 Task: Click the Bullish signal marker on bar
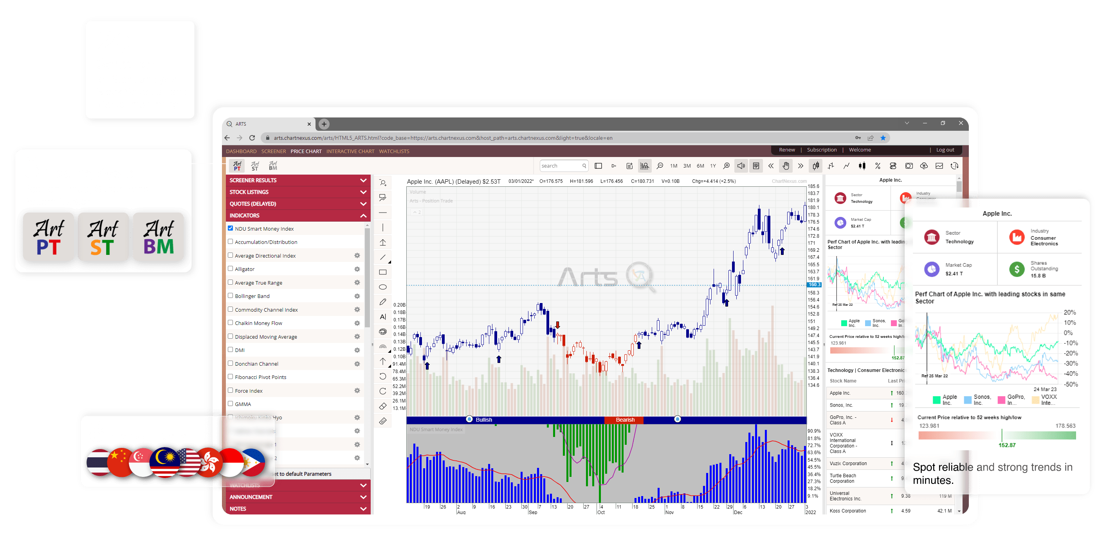(469, 419)
